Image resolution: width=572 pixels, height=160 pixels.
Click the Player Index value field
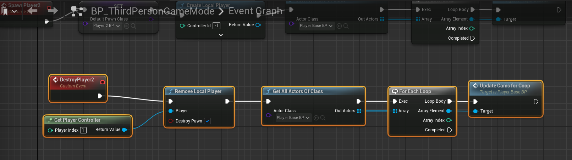coord(83,130)
